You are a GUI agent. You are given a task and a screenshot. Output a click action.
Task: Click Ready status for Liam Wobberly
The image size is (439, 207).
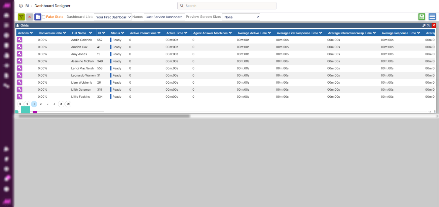coord(117,83)
